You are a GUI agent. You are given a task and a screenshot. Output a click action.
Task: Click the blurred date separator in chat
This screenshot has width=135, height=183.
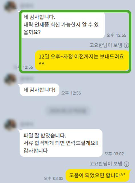click(x=68, y=111)
